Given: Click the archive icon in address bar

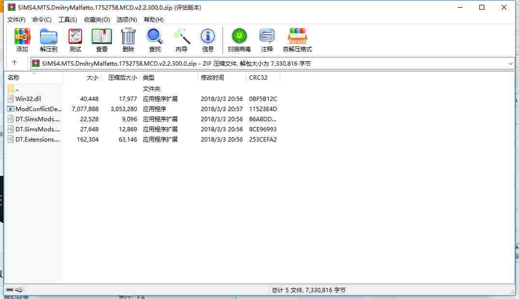Looking at the screenshot, I should click(36, 63).
